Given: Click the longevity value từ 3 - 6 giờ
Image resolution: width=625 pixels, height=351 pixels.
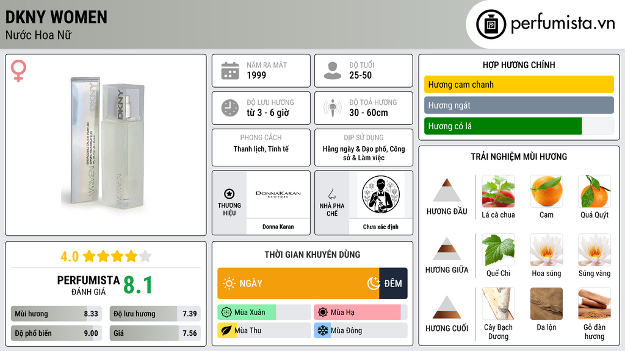Looking at the screenshot, I should pyautogui.click(x=267, y=113).
